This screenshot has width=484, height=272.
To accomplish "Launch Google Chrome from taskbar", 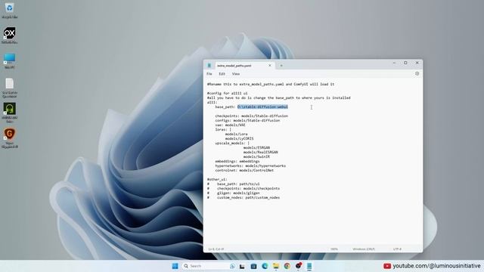I will point(287,266).
